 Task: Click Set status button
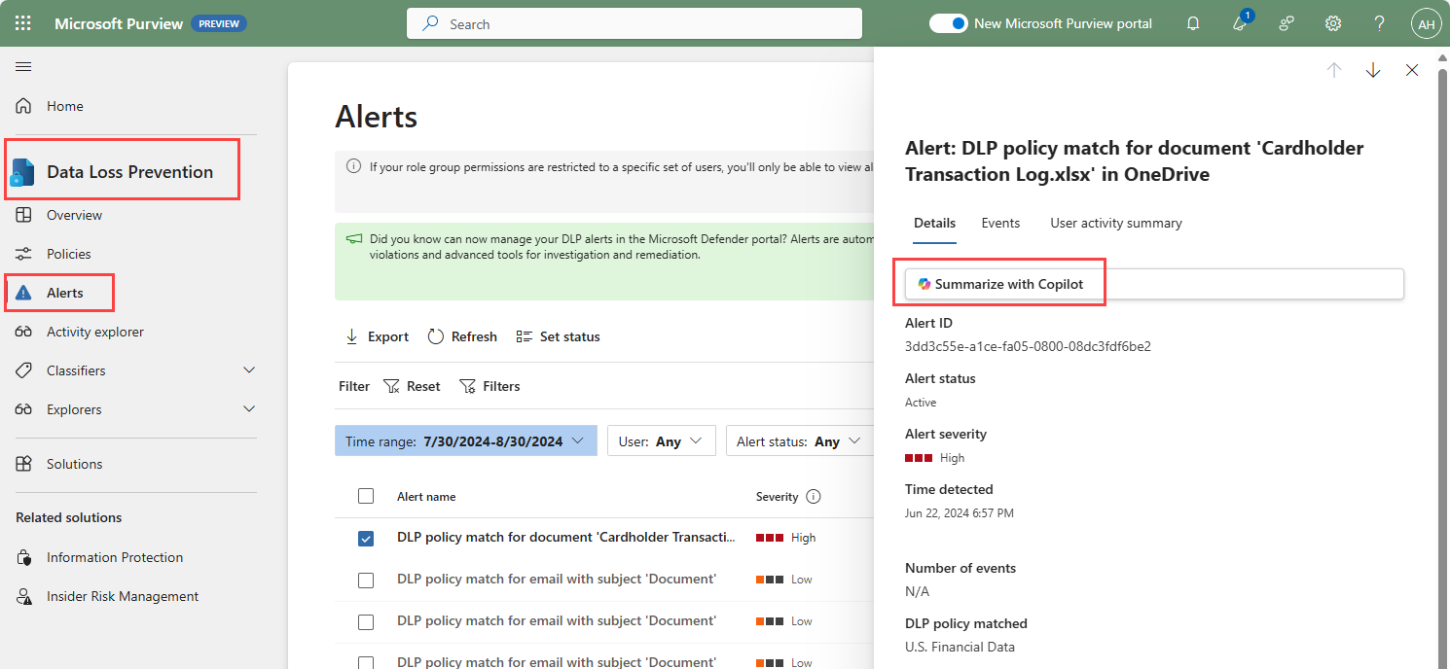point(558,336)
